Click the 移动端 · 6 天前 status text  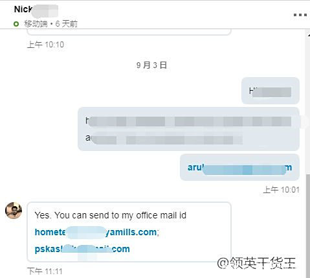(x=50, y=24)
